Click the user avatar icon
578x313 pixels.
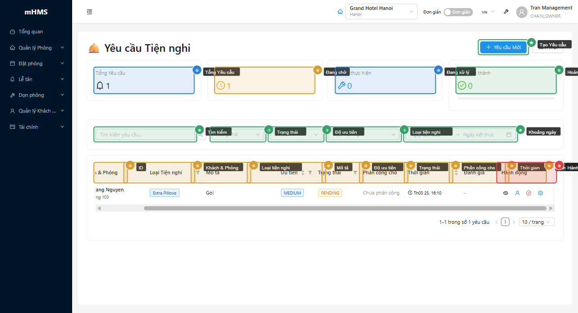(x=522, y=12)
